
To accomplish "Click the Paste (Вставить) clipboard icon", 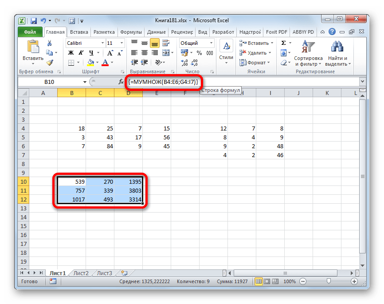I will coord(33,47).
